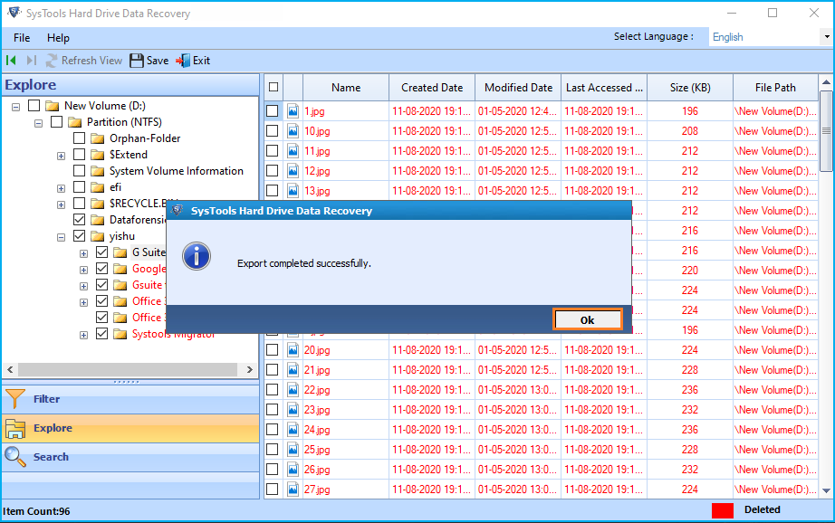Open the Help menu
The image size is (835, 523).
[x=58, y=38]
